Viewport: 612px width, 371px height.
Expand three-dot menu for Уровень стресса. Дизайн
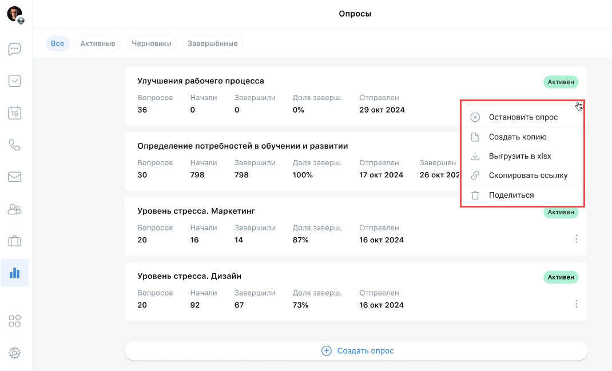point(576,304)
